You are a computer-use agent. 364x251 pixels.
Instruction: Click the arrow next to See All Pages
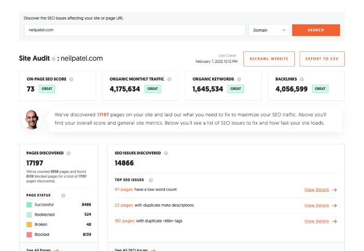coord(56,250)
